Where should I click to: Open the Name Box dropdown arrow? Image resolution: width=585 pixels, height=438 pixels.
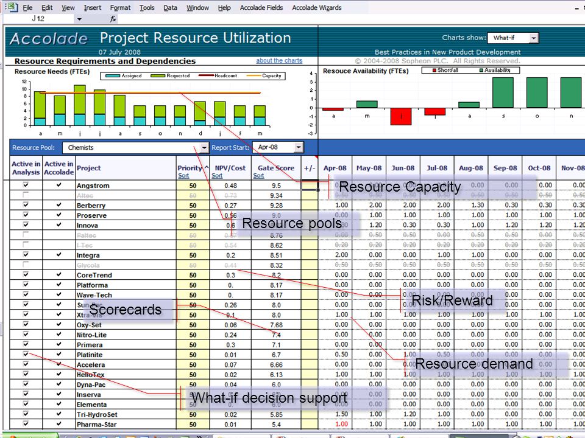pos(79,19)
